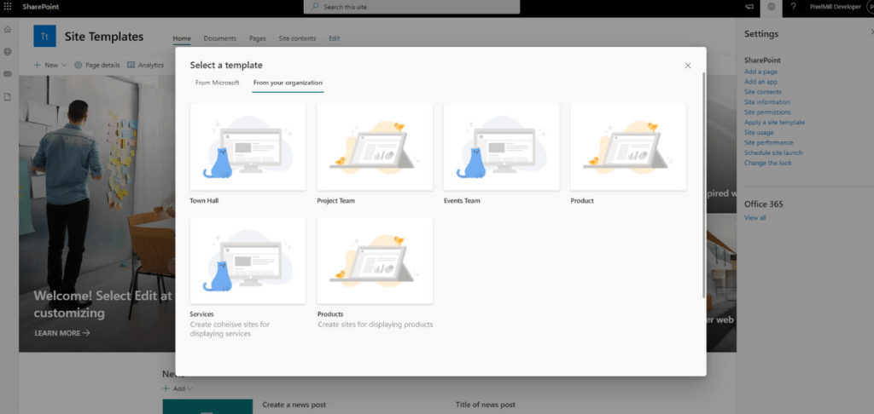874x414 pixels.
Task: Click the Change the look link
Action: [767, 163]
